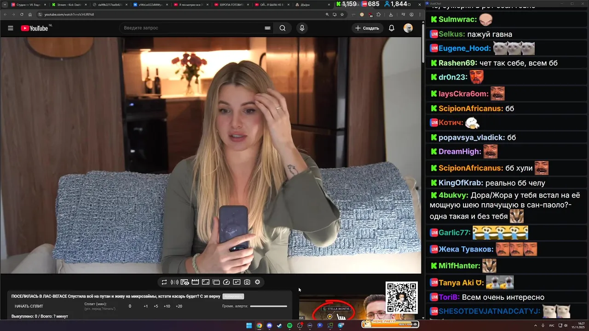Open Spotify from the taskbar
The image size is (589, 331).
[x=289, y=325]
